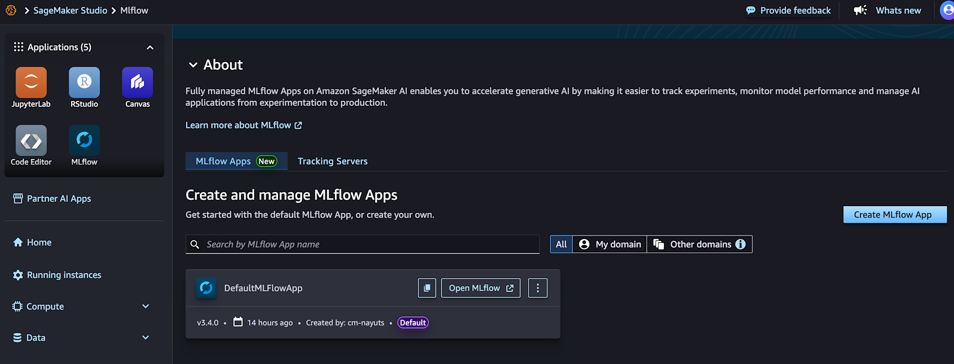The height and width of the screenshot is (364, 954).
Task: Filter apps by My domain
Action: coord(610,244)
